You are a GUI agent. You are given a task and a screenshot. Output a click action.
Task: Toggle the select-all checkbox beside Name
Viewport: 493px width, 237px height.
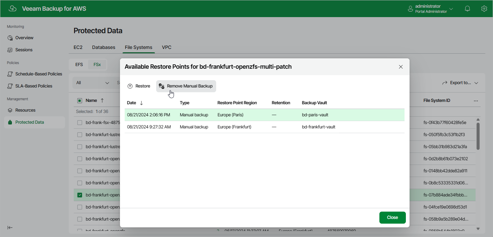(x=80, y=101)
